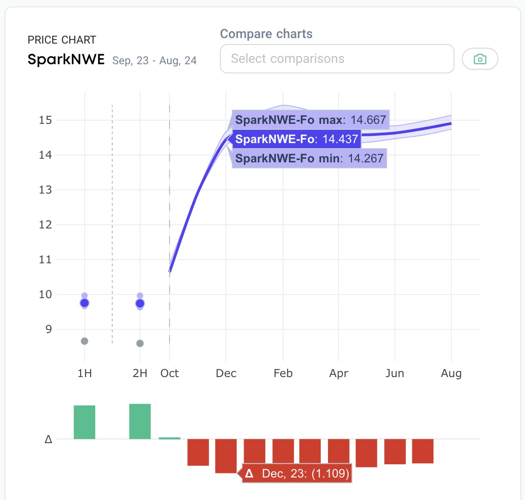Click the Compare charts heading
The height and width of the screenshot is (500, 525).
[x=266, y=33]
